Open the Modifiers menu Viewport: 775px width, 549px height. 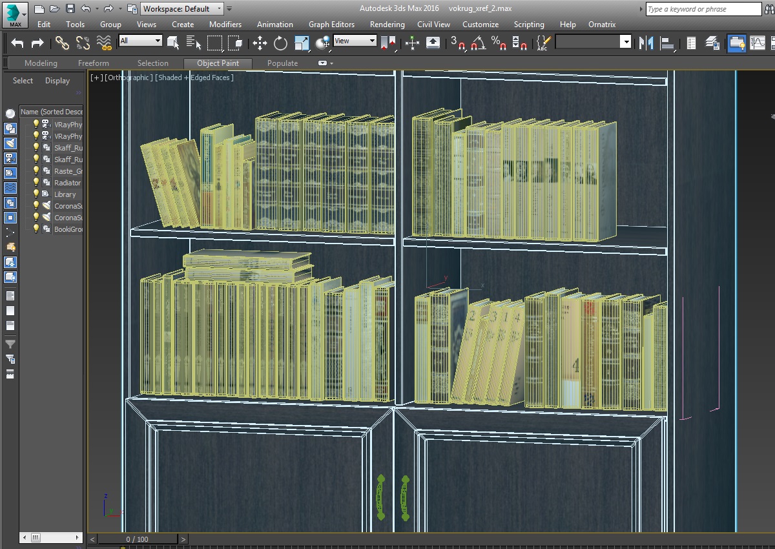tap(225, 25)
